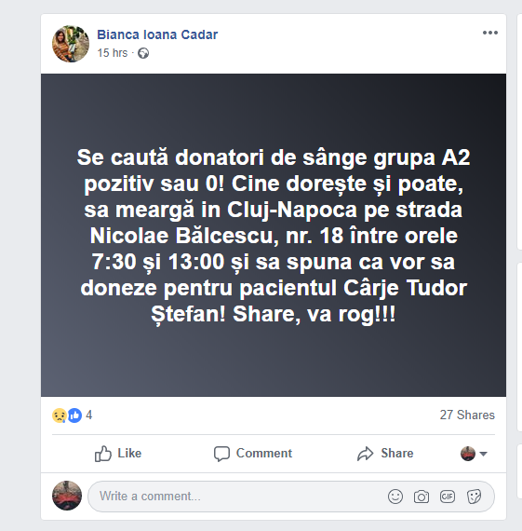This screenshot has height=531, width=522.
Task: Click the public globe privacy icon
Action: click(143, 53)
